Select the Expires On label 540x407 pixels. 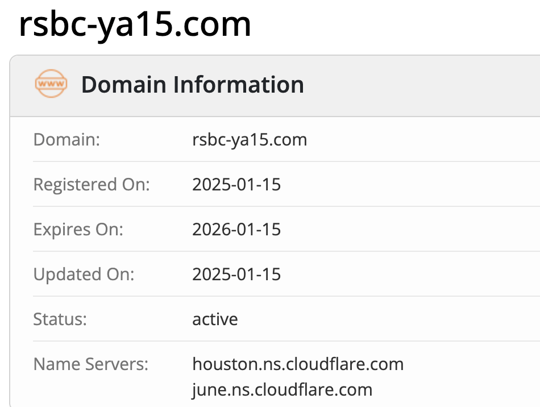point(78,229)
